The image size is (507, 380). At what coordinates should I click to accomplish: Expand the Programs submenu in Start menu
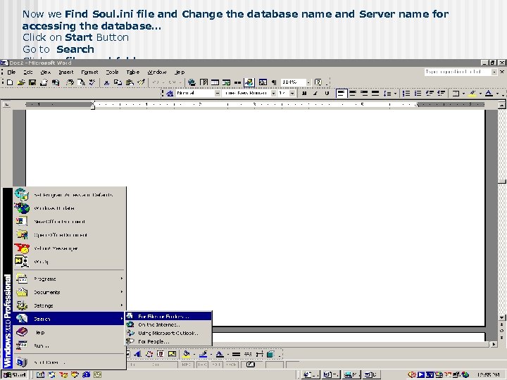69,279
